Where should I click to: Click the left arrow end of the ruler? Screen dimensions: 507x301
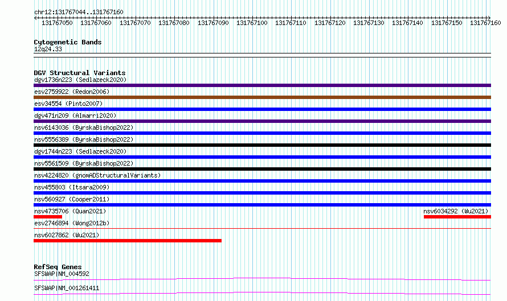click(x=35, y=18)
